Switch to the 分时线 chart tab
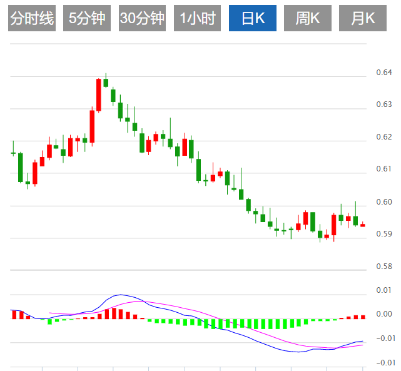This screenshot has height=371, width=401. 32,18
